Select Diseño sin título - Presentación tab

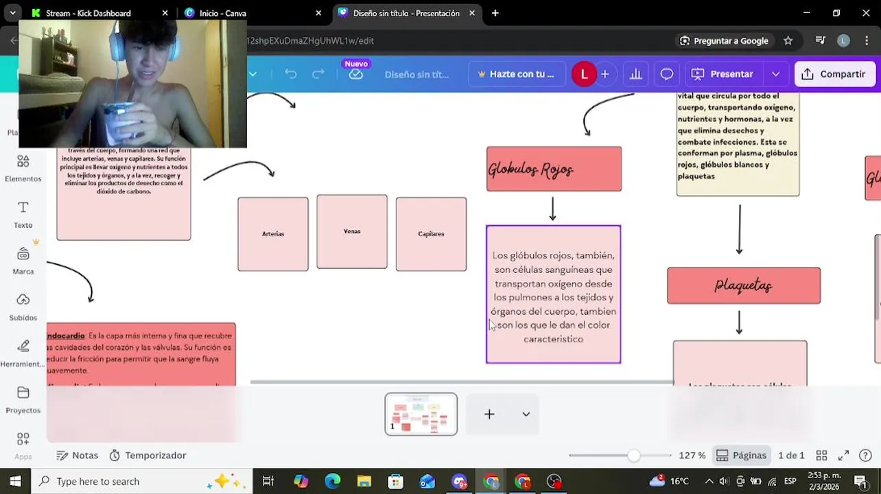coord(406,13)
